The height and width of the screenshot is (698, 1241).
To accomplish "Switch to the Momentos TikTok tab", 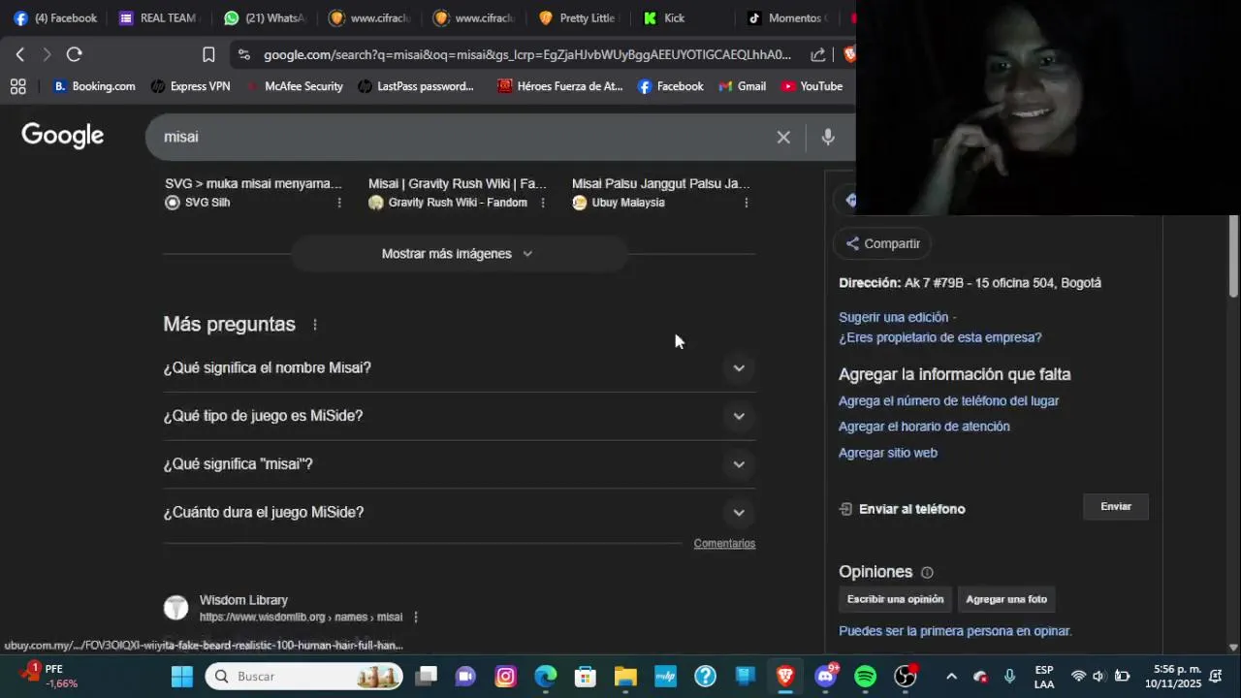I will pos(787,17).
